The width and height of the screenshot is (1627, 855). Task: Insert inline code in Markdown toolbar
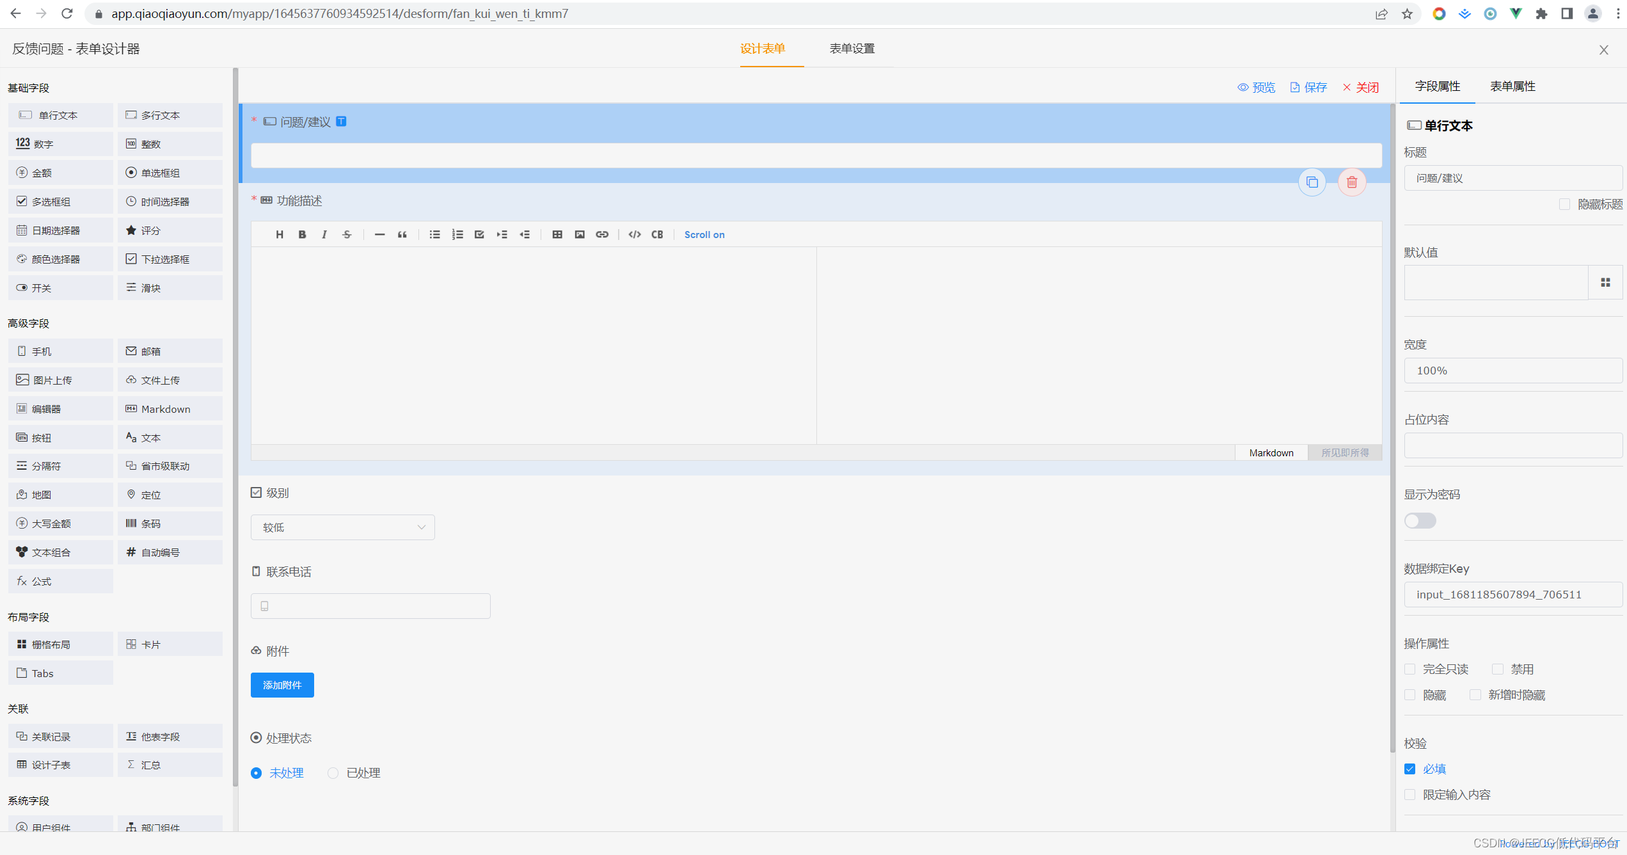635,234
